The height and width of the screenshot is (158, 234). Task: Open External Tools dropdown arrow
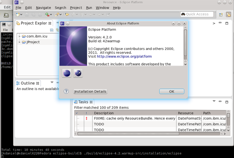coord(51,14)
